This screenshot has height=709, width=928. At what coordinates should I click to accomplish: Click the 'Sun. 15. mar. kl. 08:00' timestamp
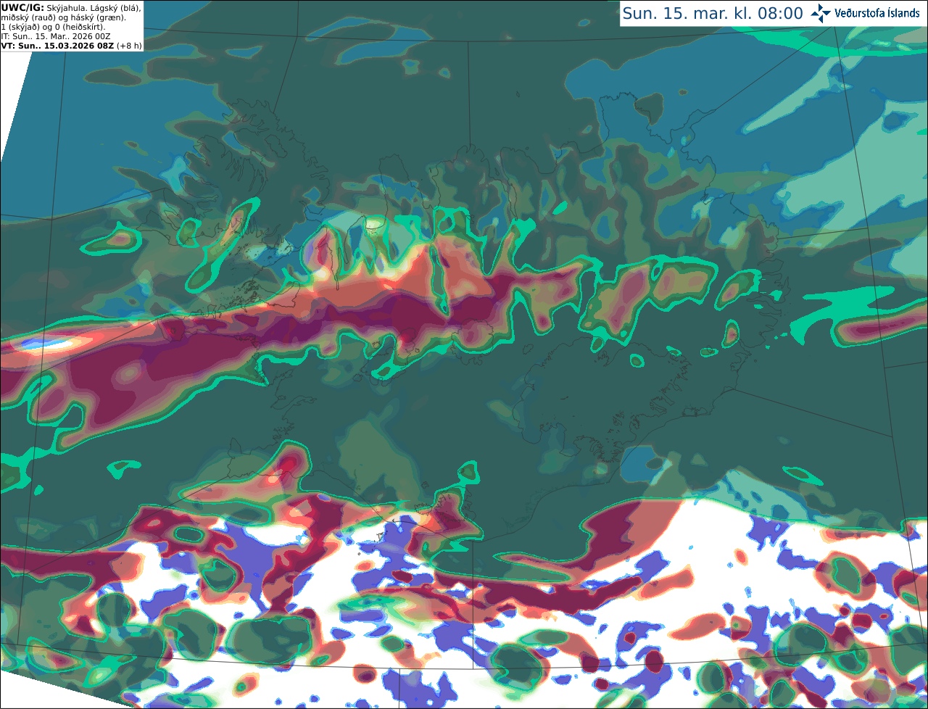coord(713,13)
